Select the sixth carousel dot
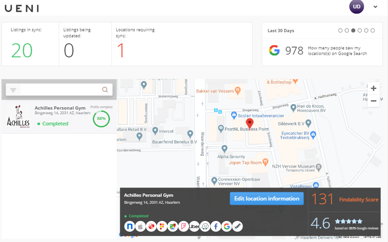Viewport: 388px width, 242px height. 373,30
